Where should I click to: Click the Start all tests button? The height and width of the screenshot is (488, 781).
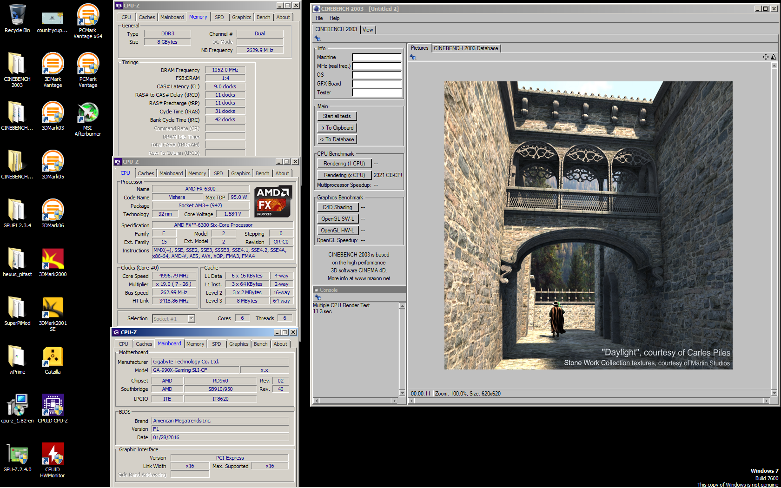[337, 116]
